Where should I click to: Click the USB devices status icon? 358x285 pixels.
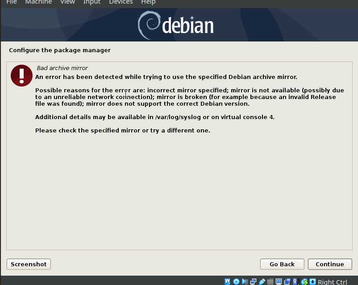262,281
